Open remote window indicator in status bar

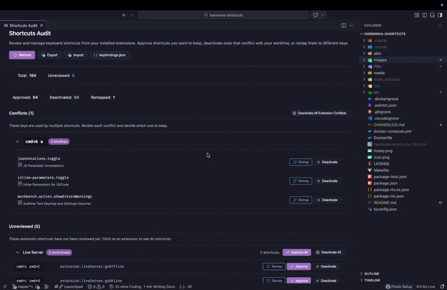point(5,287)
